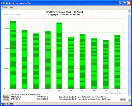The width and height of the screenshot is (132, 106).
Task: Click the '15000' y-axis label
Action: click(7, 29)
